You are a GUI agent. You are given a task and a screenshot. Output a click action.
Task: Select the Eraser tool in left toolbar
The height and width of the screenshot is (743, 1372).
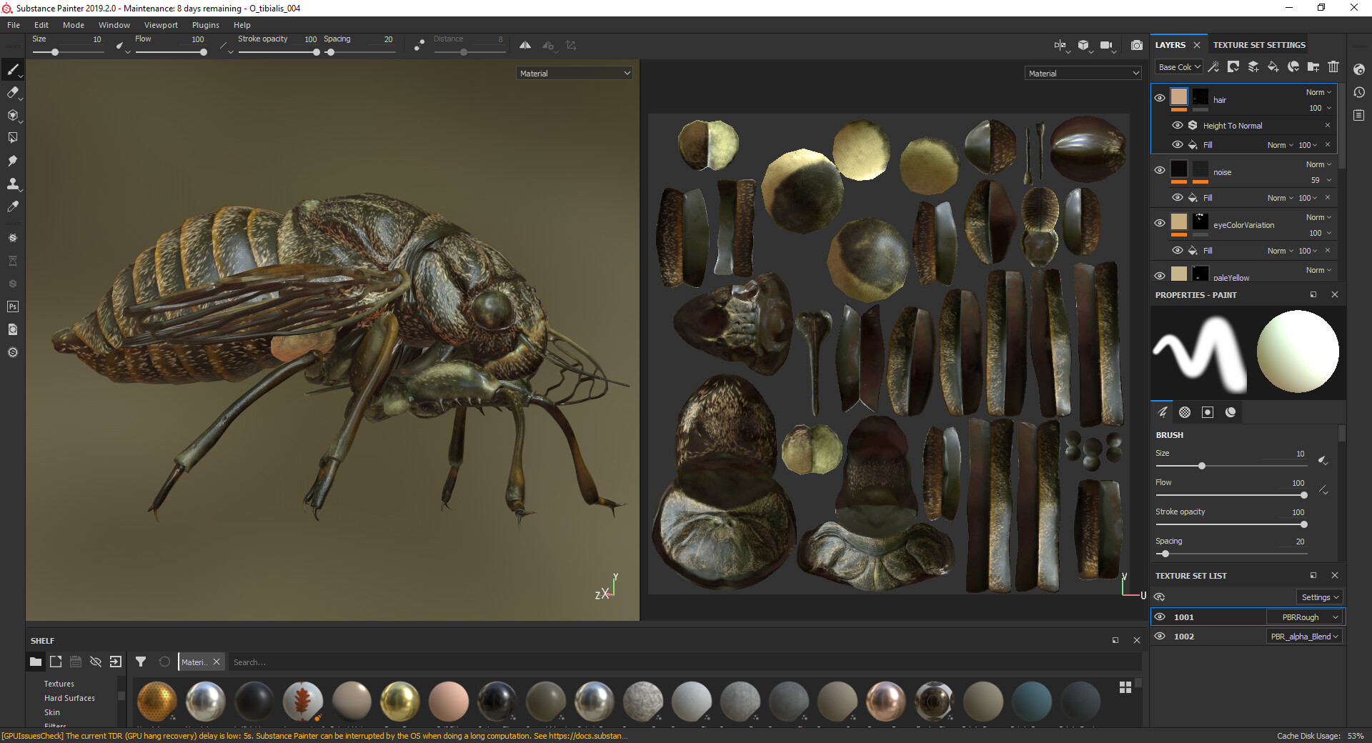12,92
